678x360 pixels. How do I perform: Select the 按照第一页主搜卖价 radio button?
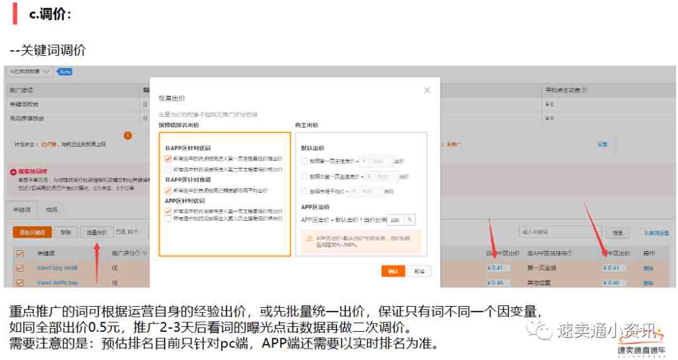[304, 161]
